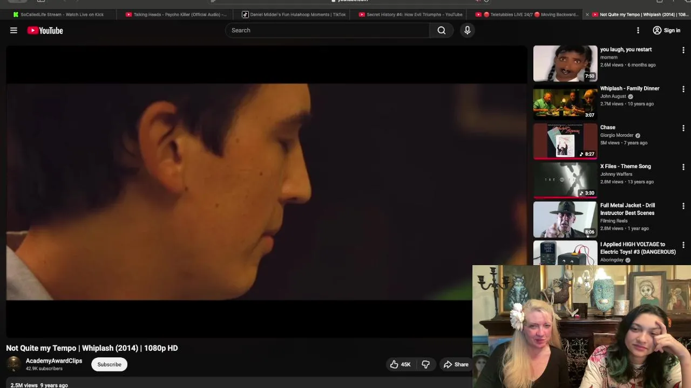Open options menu for Chase video
Screen dimensions: 691x388
click(x=683, y=128)
